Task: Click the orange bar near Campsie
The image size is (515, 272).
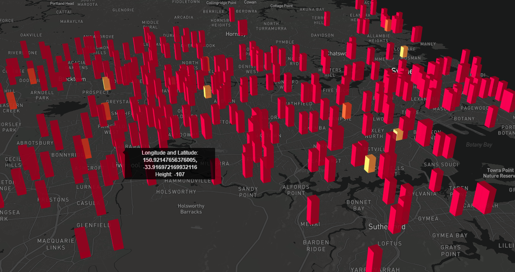Action: coord(346,109)
